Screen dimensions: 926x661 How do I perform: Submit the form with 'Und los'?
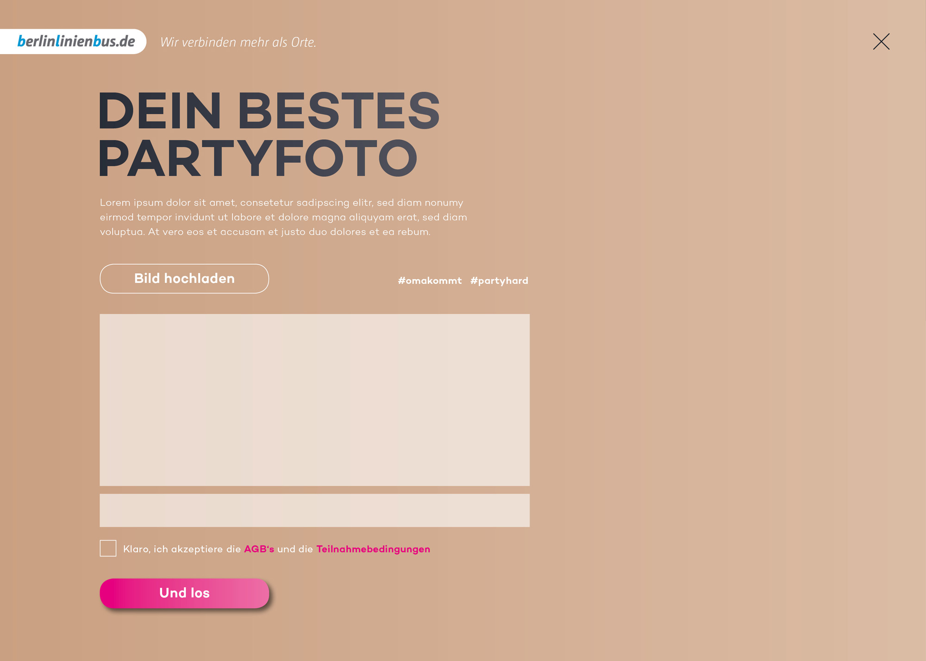[x=184, y=593]
